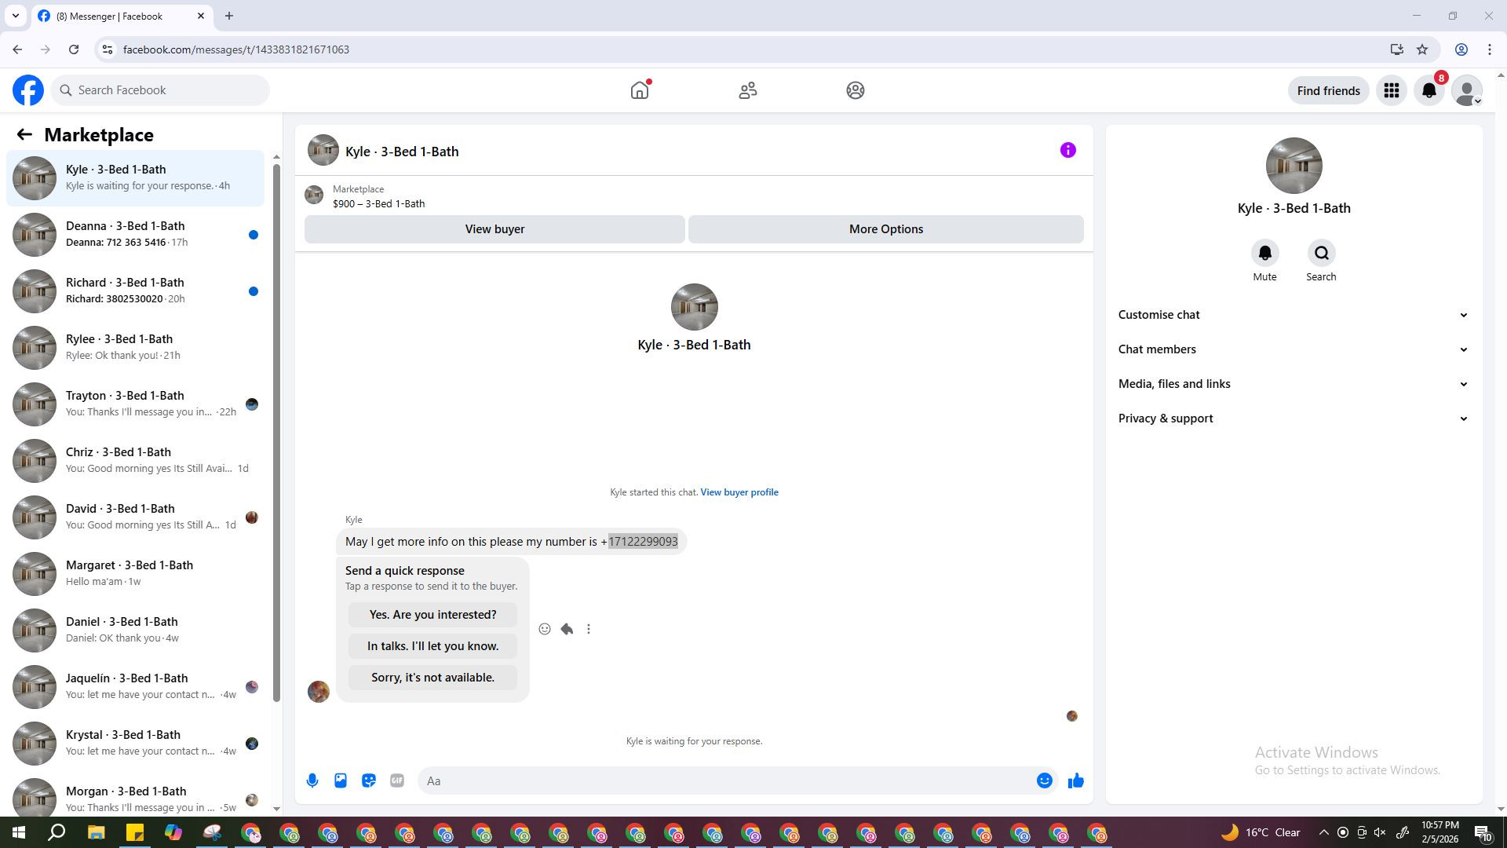This screenshot has height=848, width=1507.
Task: Expand the Media, files and links section
Action: pos(1293,384)
